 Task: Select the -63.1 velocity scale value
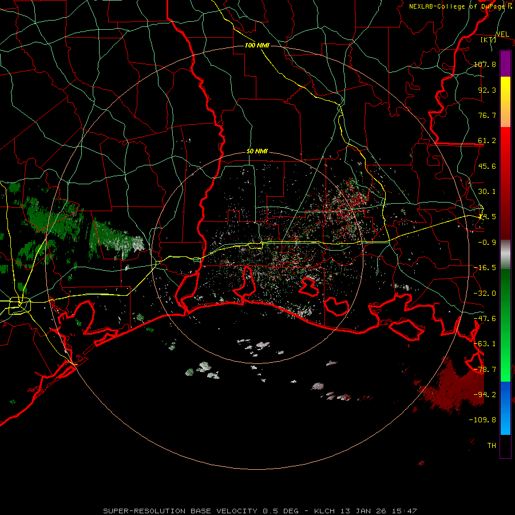coord(485,344)
